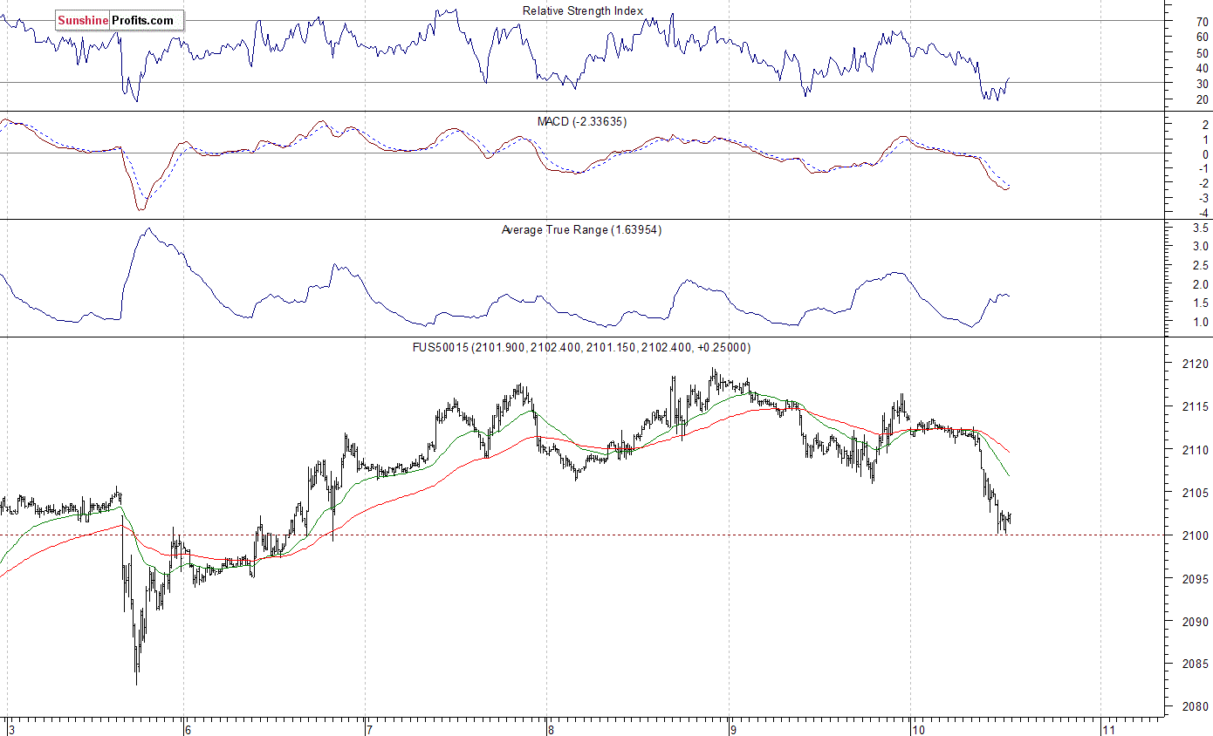The image size is (1213, 736).
Task: Click the 2110 price axis label
Action: click(1196, 450)
